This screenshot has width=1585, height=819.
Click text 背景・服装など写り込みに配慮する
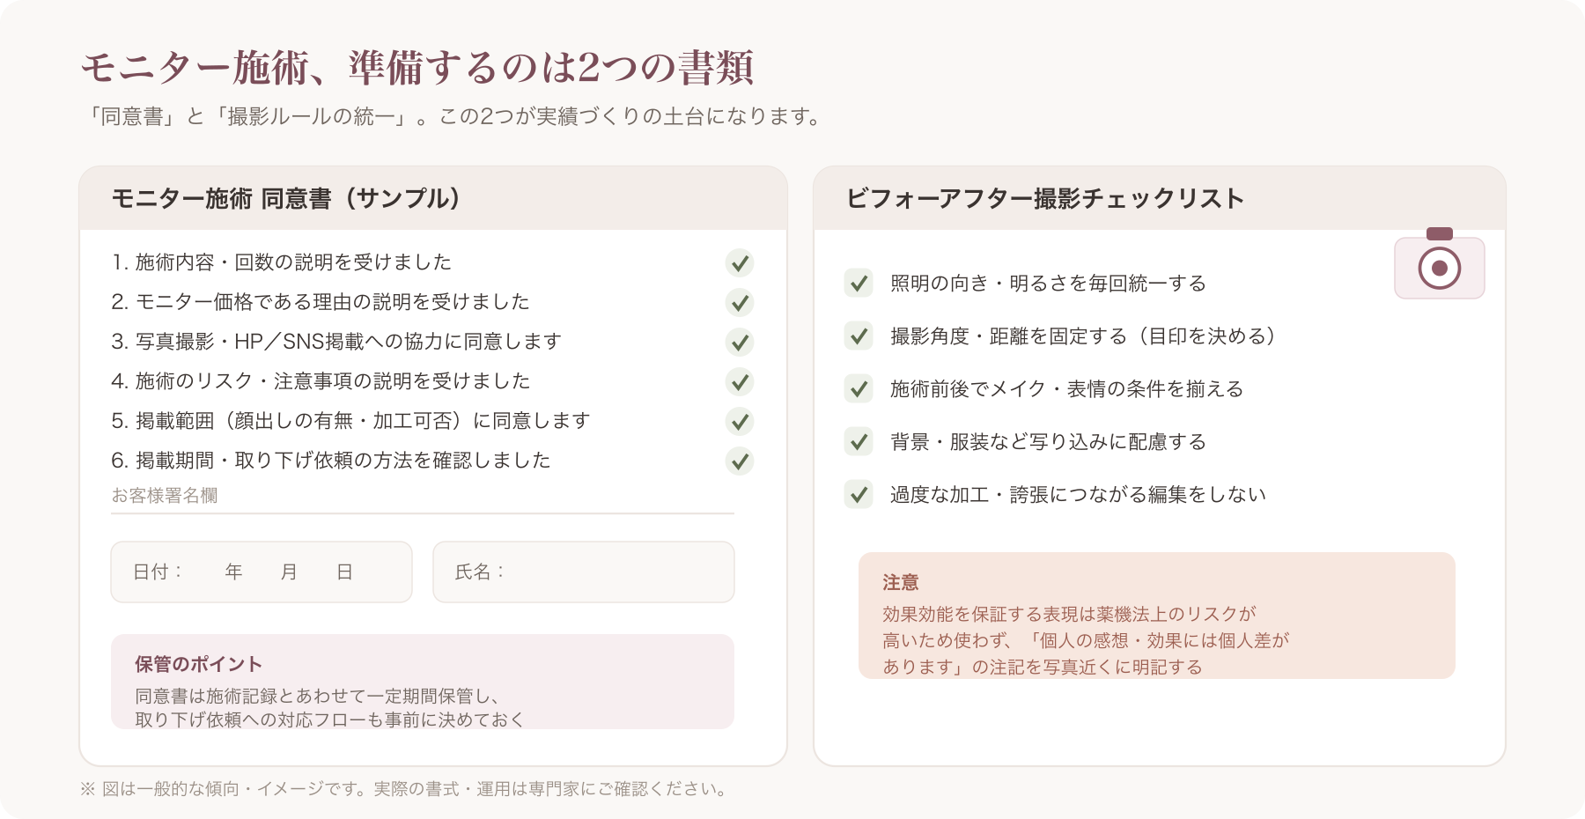[1048, 441]
